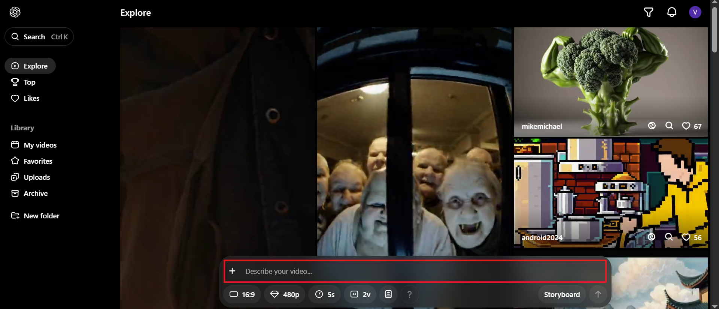Click the page vertical scrollbar
The image size is (719, 309).
pyautogui.click(x=715, y=30)
